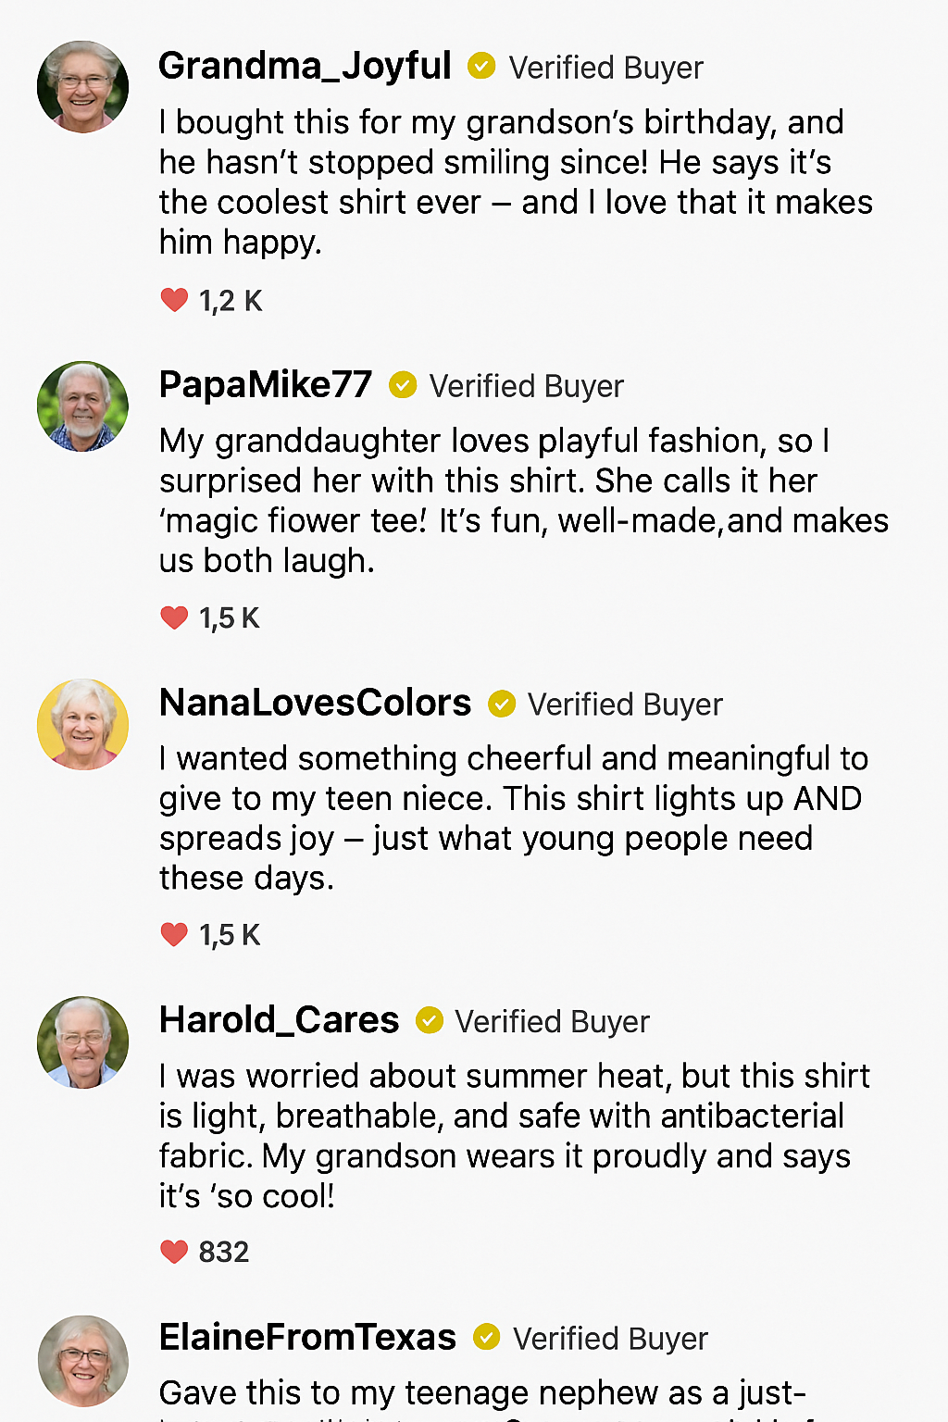The width and height of the screenshot is (948, 1422).
Task: Click Harold_Cares' verified checkmark badge
Action: (x=429, y=1021)
